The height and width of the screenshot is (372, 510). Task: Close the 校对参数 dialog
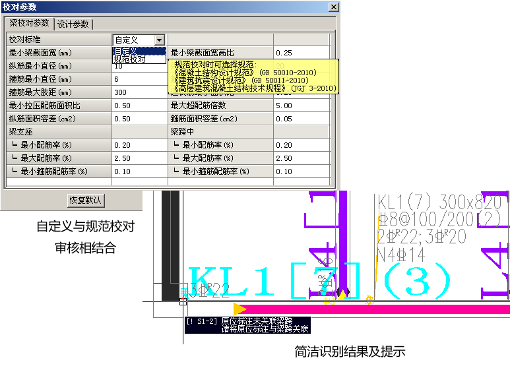click(x=333, y=7)
